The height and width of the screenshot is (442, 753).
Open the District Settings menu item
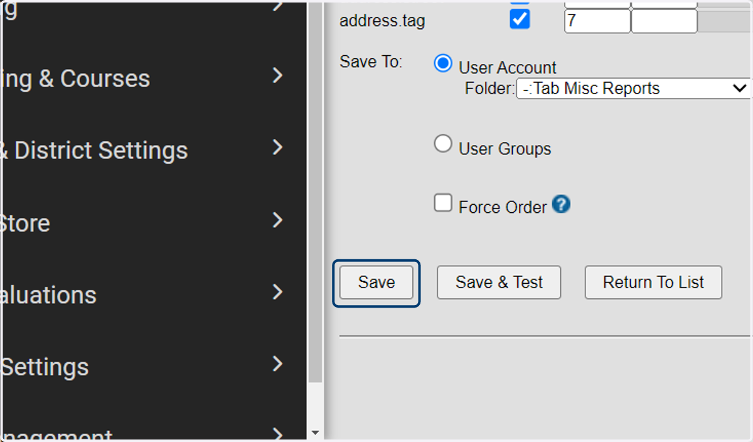(x=94, y=151)
